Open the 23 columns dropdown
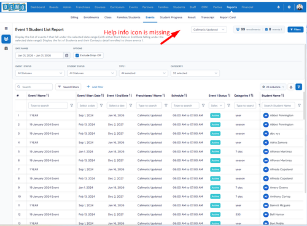The width and height of the screenshot is (307, 226). click(273, 87)
